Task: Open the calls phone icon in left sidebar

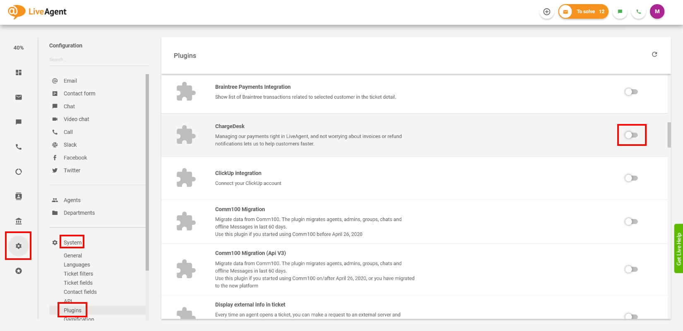Action: (19, 147)
